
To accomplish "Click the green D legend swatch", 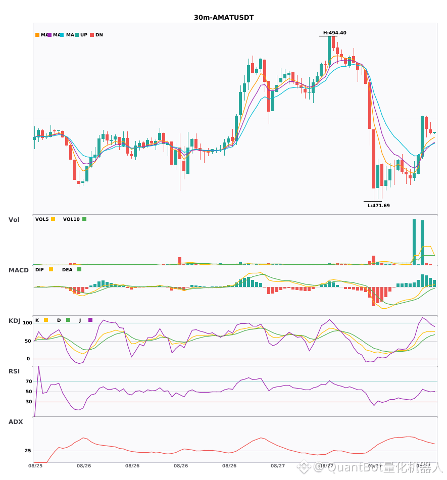I will coord(68,320).
